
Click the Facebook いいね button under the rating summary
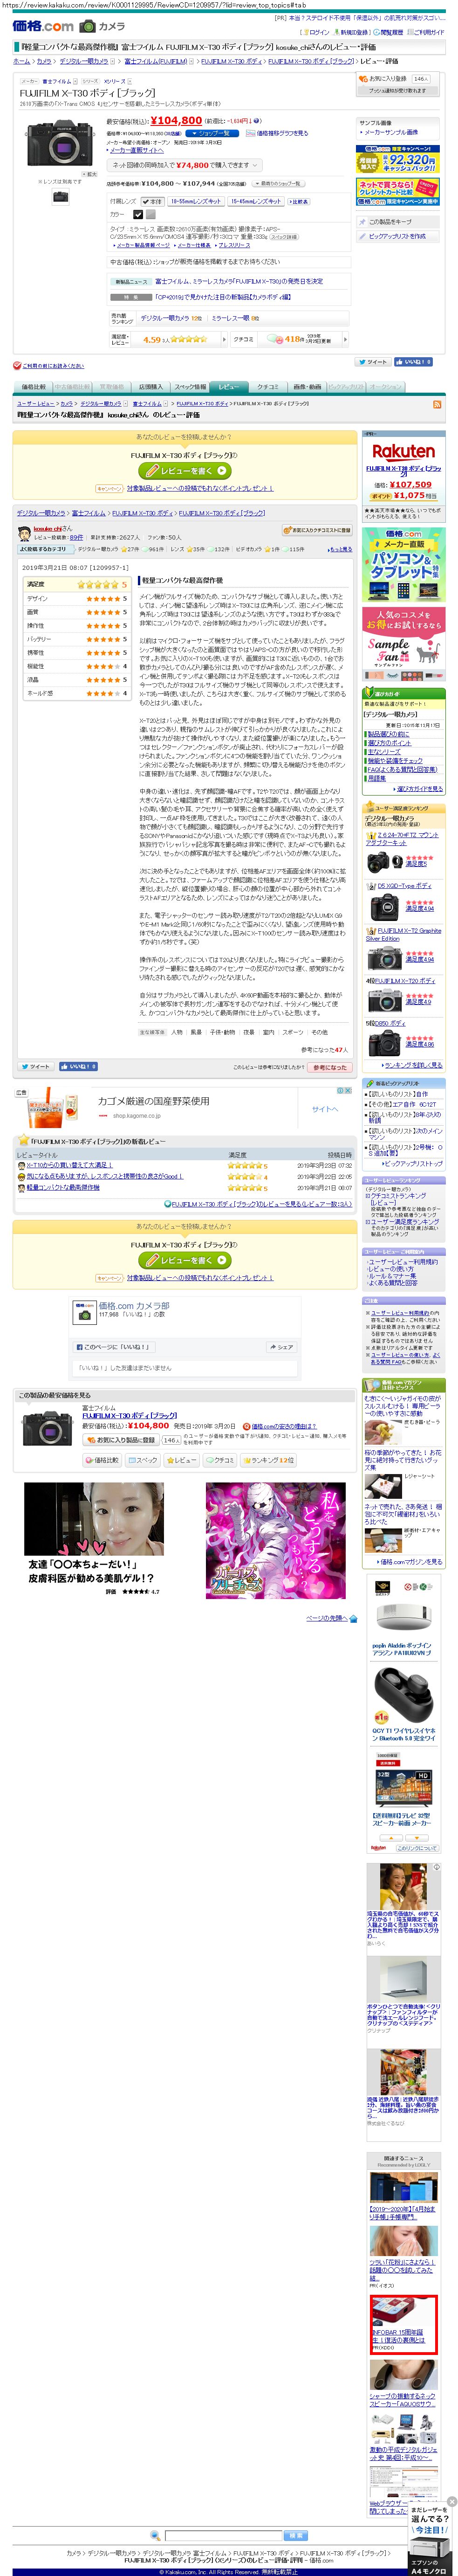coord(413,362)
